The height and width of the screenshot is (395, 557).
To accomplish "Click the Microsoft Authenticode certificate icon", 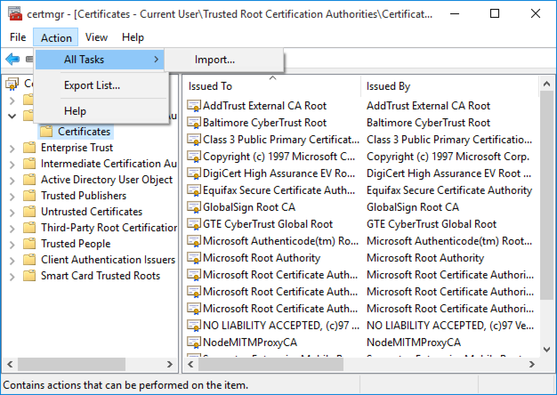I will 194,241.
